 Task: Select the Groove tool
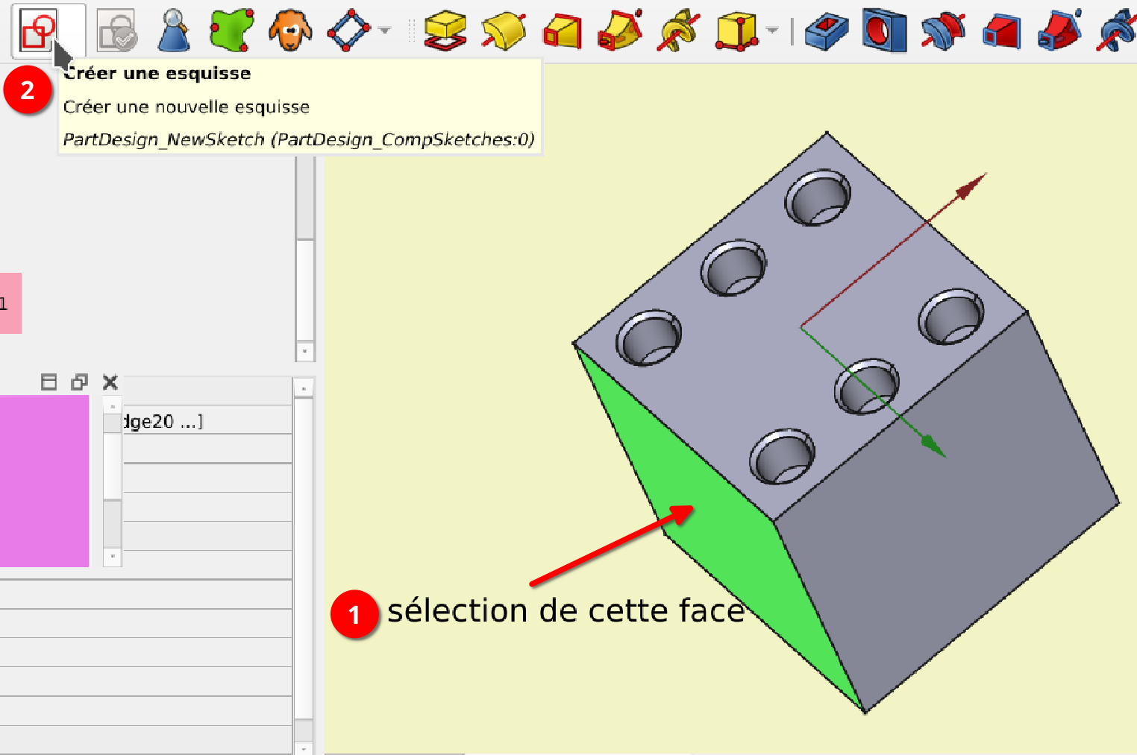[x=943, y=31]
